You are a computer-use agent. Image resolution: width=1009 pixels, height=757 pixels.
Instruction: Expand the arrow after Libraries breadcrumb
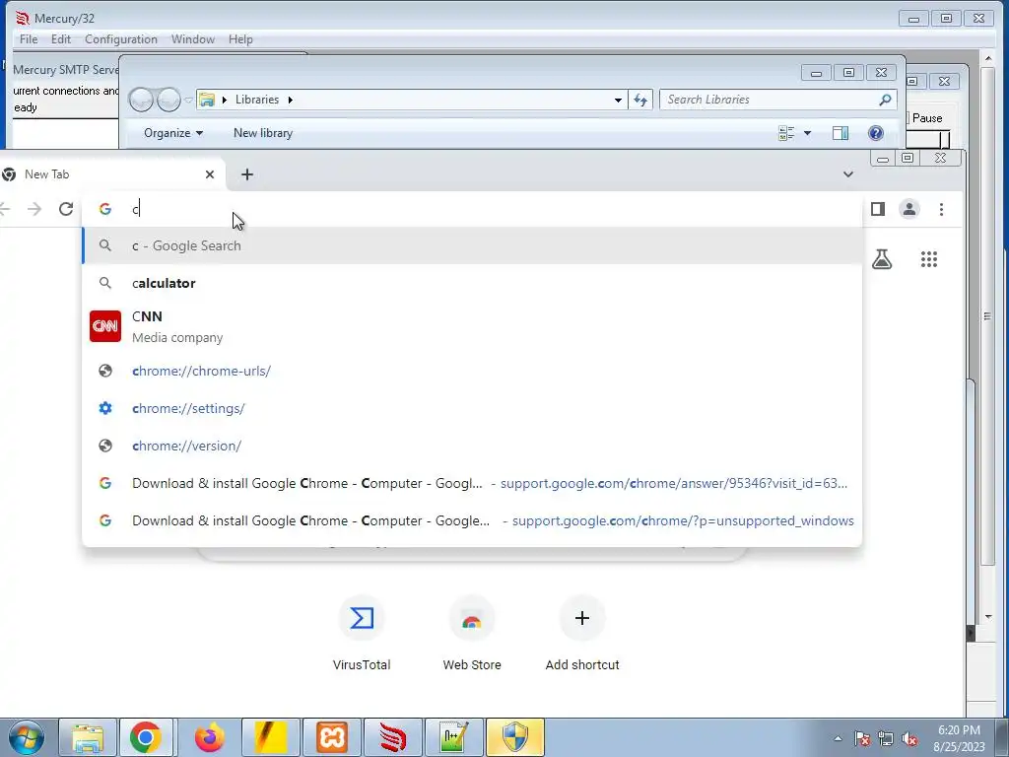291,100
